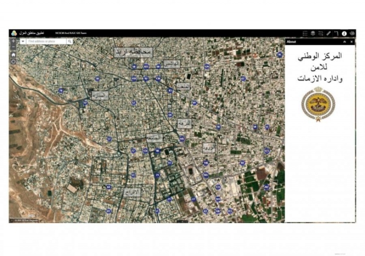Click the emblem image in About panel
The image size is (365, 256).
318,102
